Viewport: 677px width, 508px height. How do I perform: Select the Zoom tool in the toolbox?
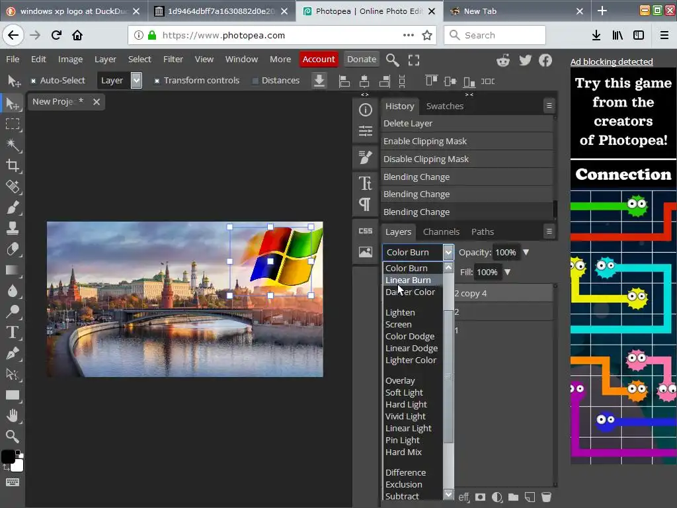pos(13,437)
